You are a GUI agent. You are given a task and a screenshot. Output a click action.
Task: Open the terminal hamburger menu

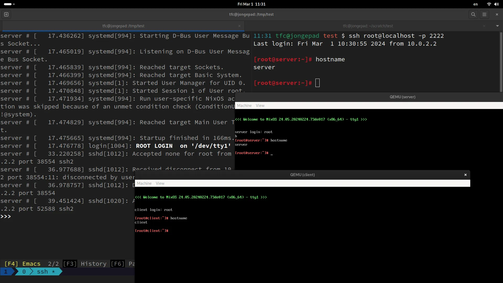(x=484, y=14)
